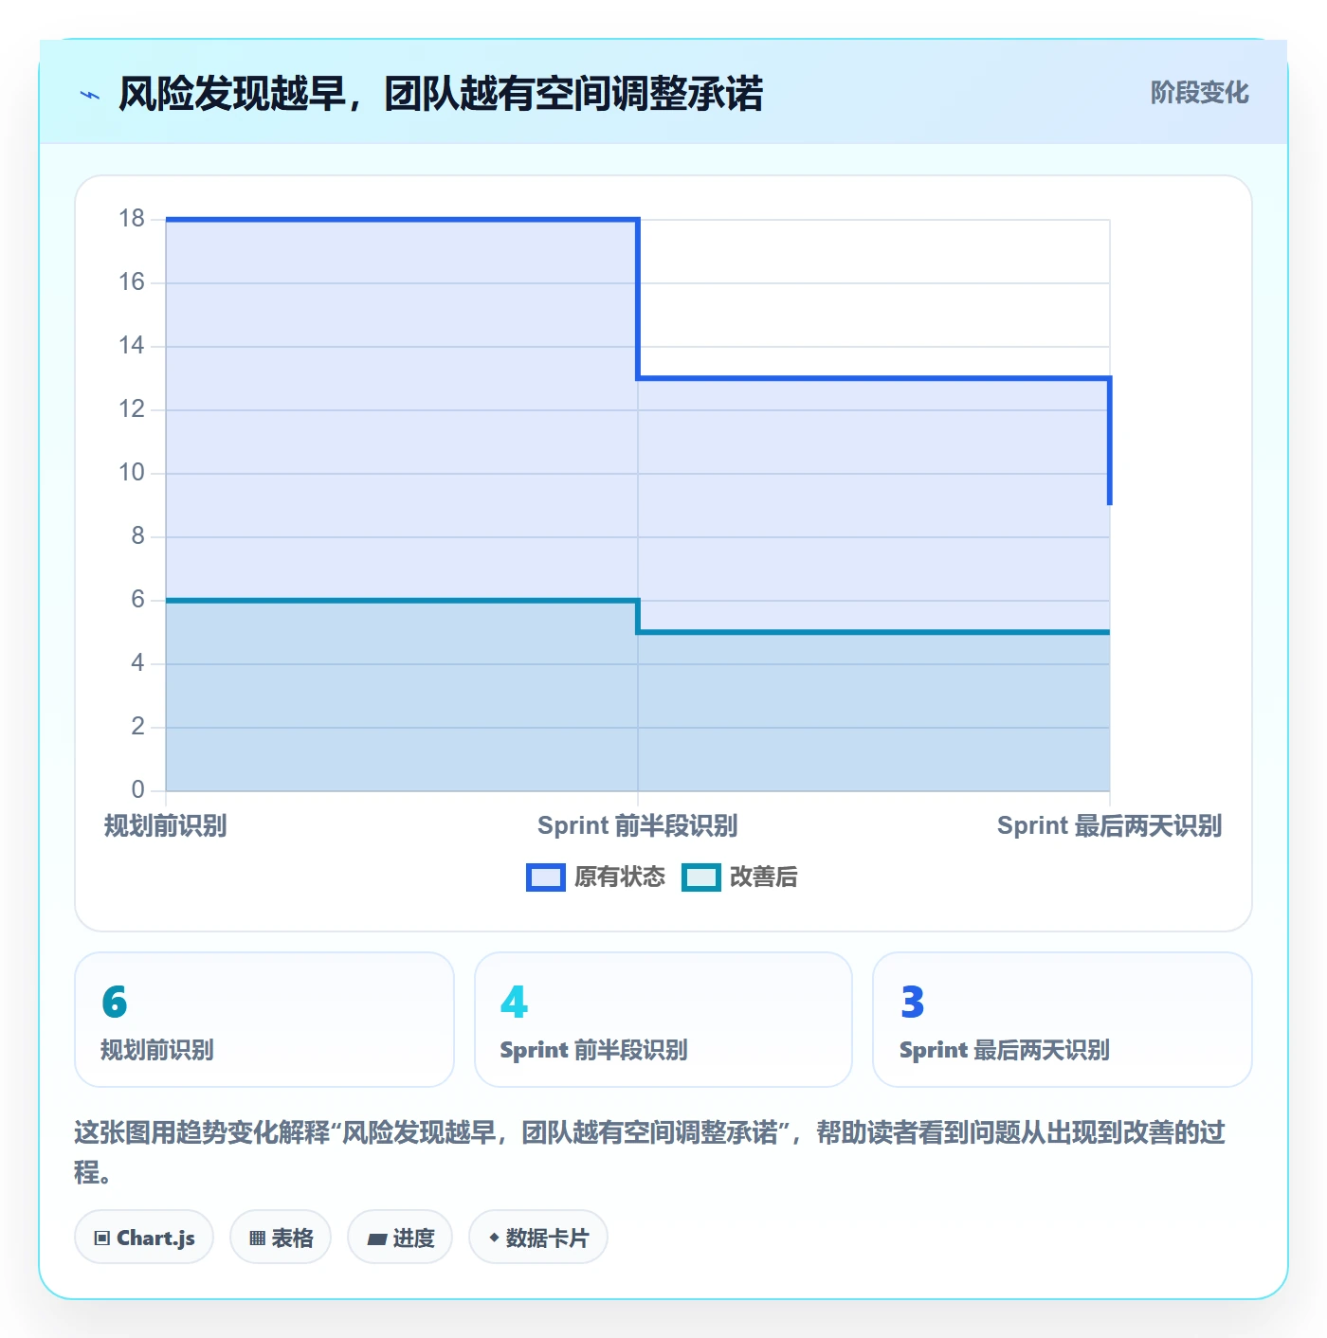This screenshot has height=1338, width=1327.
Task: Toggle the 原有状态 legend color box
Action: pyautogui.click(x=546, y=877)
